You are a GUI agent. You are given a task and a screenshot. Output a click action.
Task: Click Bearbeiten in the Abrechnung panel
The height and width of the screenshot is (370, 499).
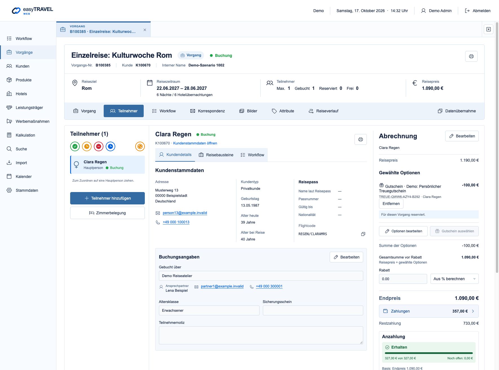coord(462,136)
